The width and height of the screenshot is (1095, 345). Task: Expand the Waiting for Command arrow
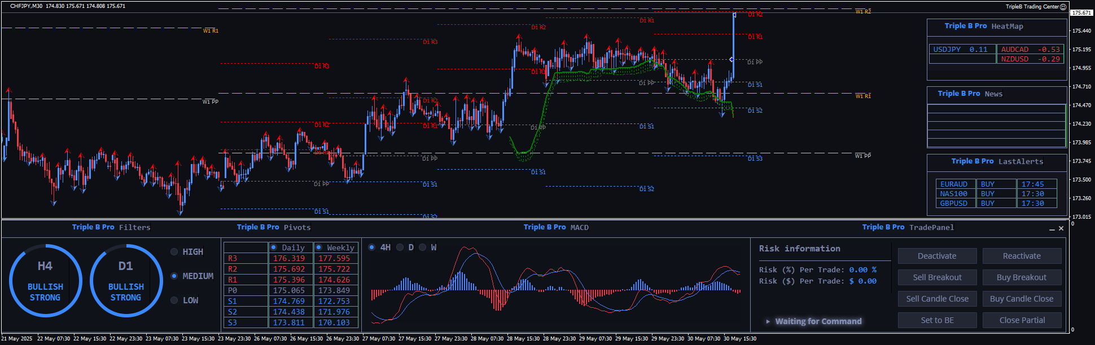click(x=768, y=321)
